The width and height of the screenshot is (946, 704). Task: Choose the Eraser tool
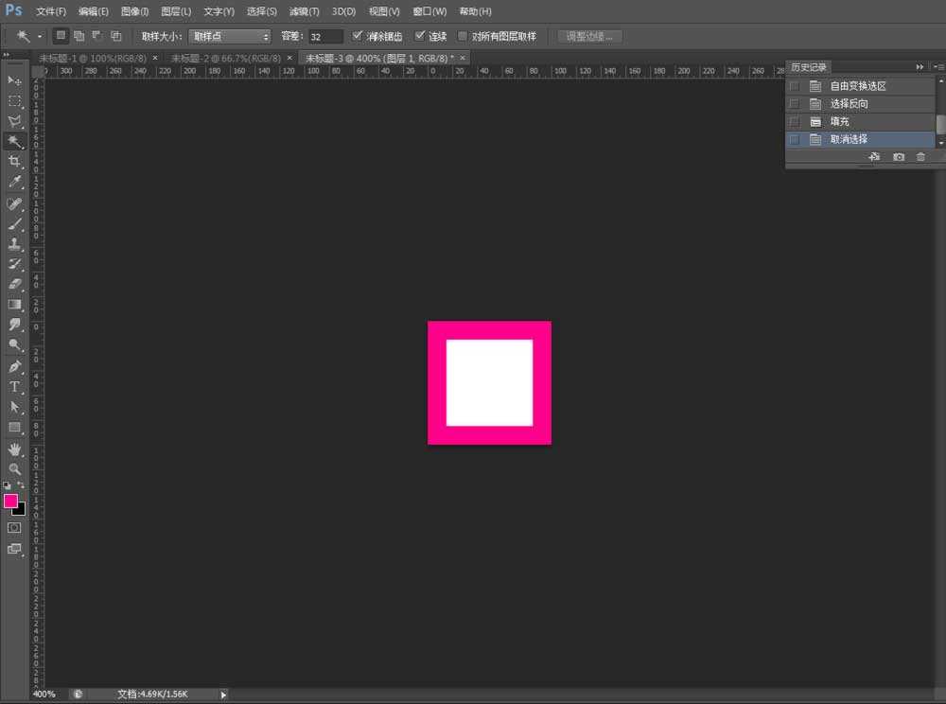coord(14,284)
